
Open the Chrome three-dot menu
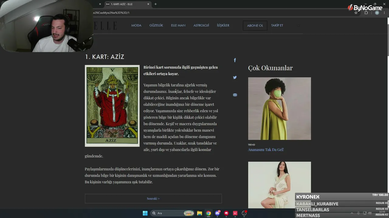(385, 13)
